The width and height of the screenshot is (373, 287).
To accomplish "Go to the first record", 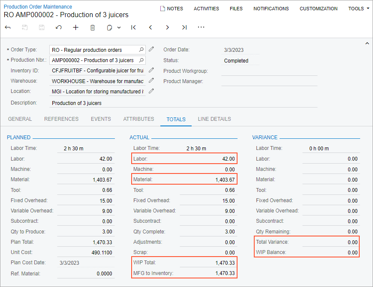I will (133, 27).
